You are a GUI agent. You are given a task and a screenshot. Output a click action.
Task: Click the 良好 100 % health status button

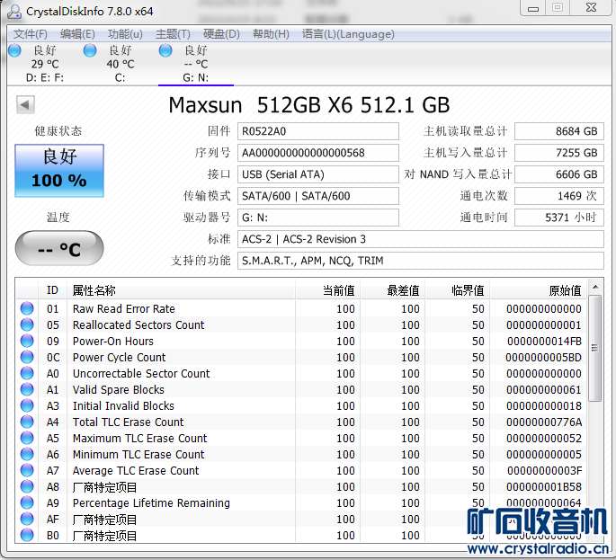pyautogui.click(x=59, y=171)
